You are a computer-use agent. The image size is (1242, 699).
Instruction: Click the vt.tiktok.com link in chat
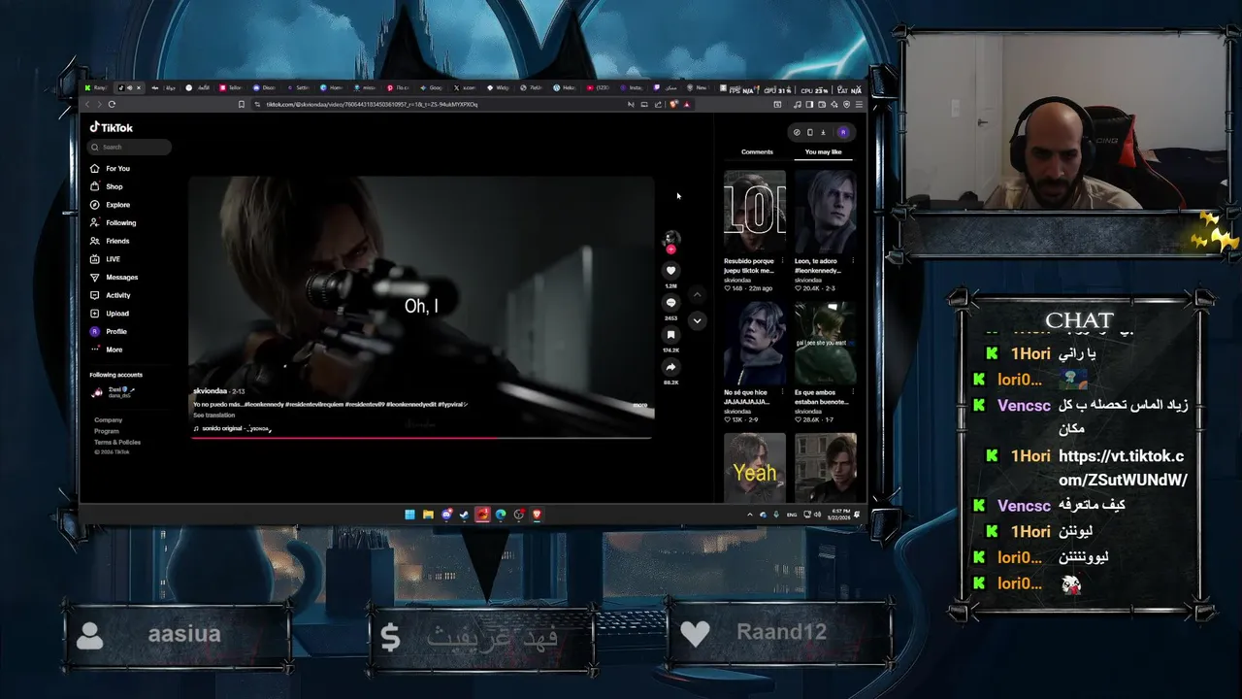(1123, 468)
